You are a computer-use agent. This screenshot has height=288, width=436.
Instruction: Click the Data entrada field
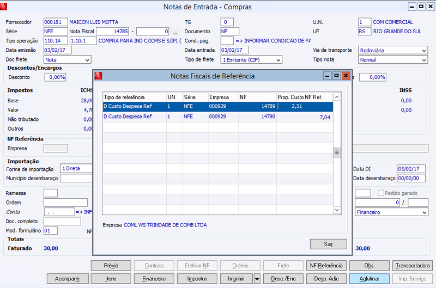[234, 50]
